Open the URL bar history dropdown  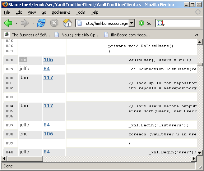[x=132, y=23]
